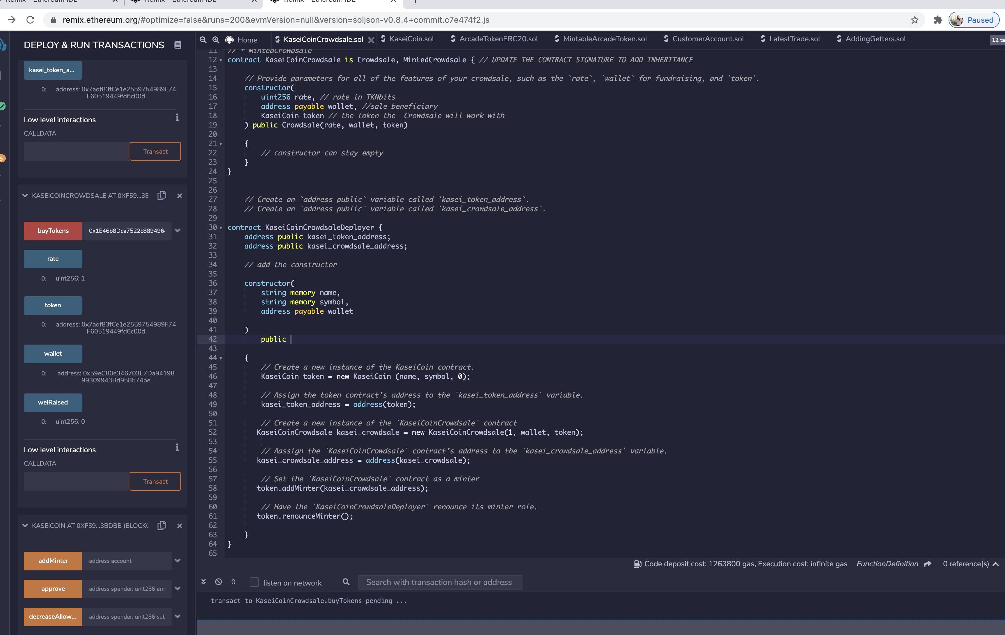Expand addMinter parameters chevron

click(x=177, y=560)
